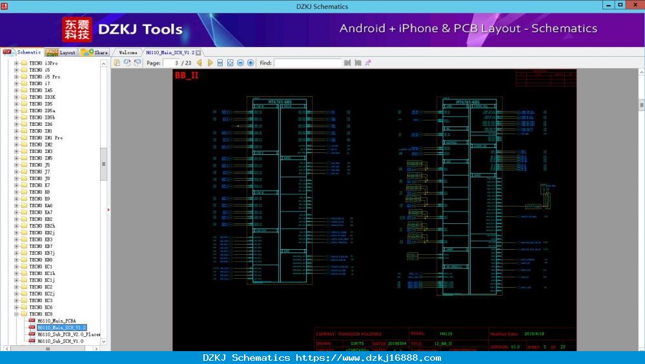Open H6110_Sub_PCB_V2.0 placement file

(x=68, y=334)
